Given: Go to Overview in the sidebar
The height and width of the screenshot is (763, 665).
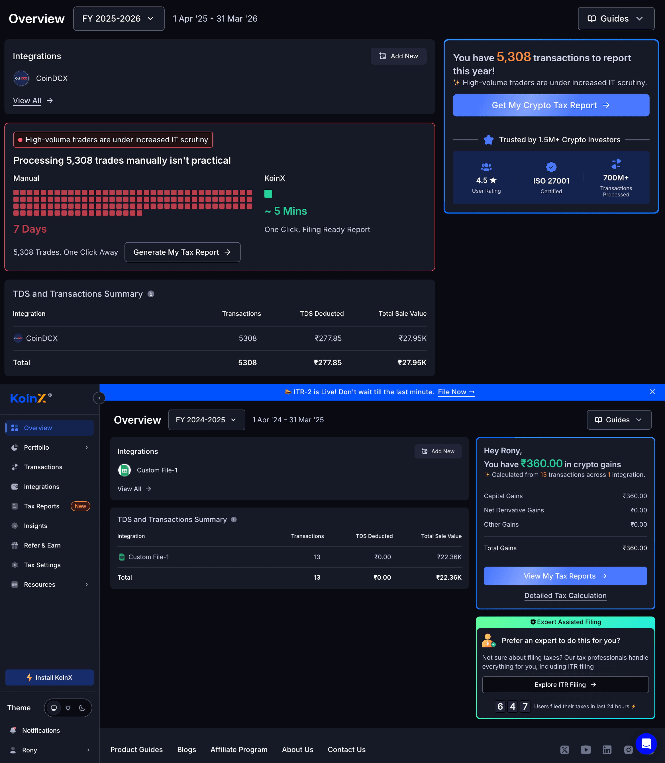Looking at the screenshot, I should 50,428.
